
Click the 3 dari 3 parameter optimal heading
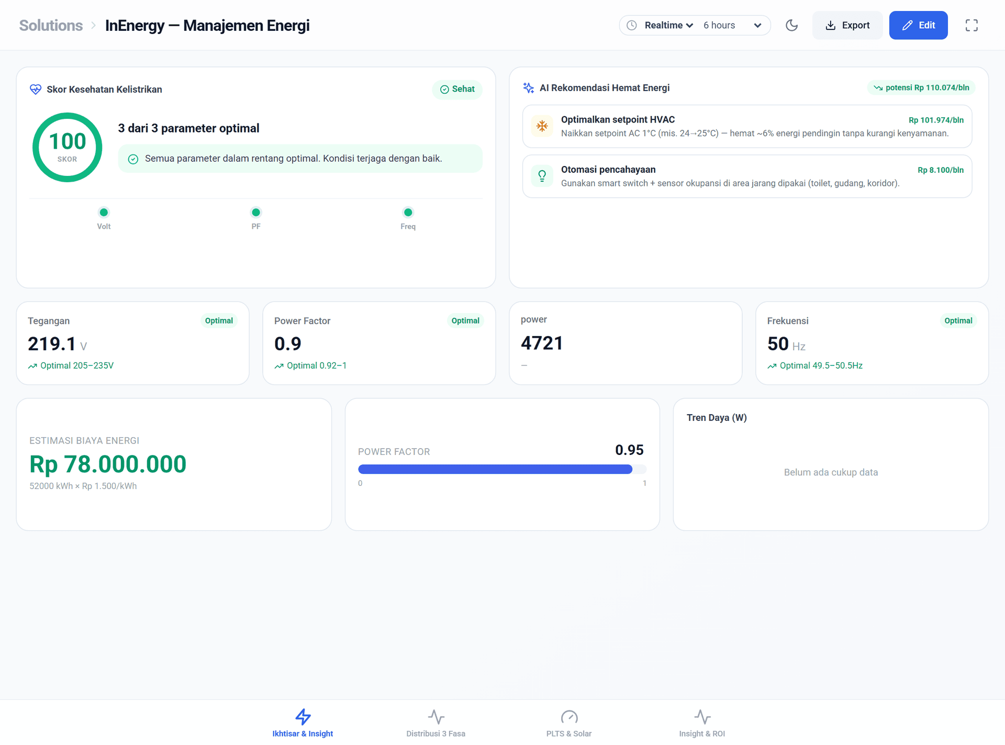point(188,128)
